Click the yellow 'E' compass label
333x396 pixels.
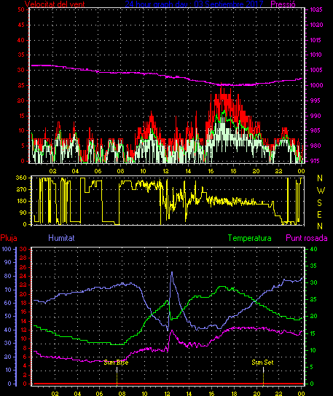coord(319,215)
